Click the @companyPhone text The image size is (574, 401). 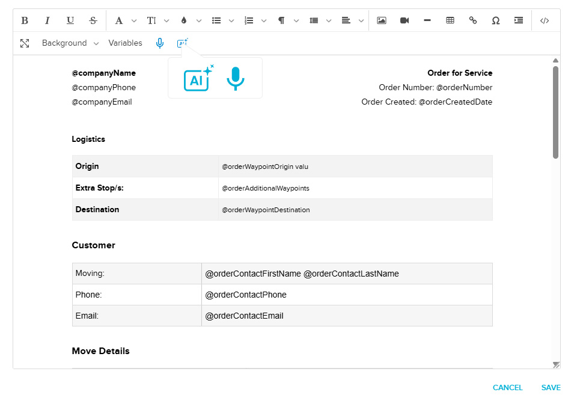click(x=103, y=88)
